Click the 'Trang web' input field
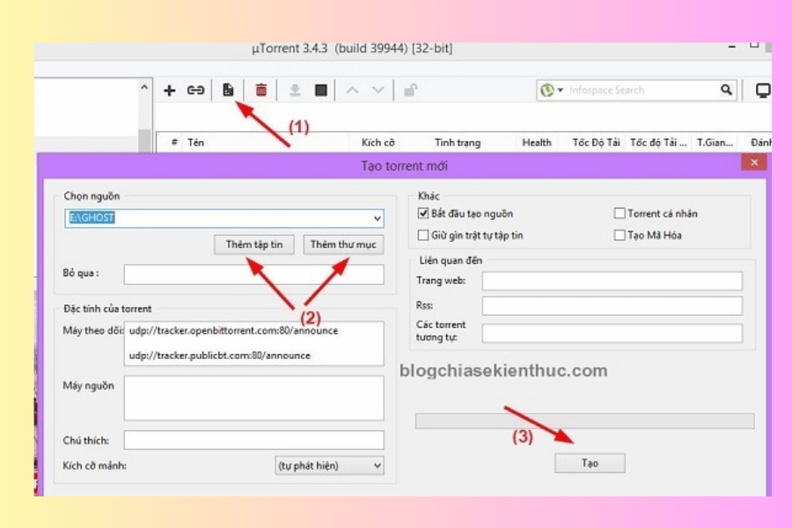 pyautogui.click(x=612, y=281)
